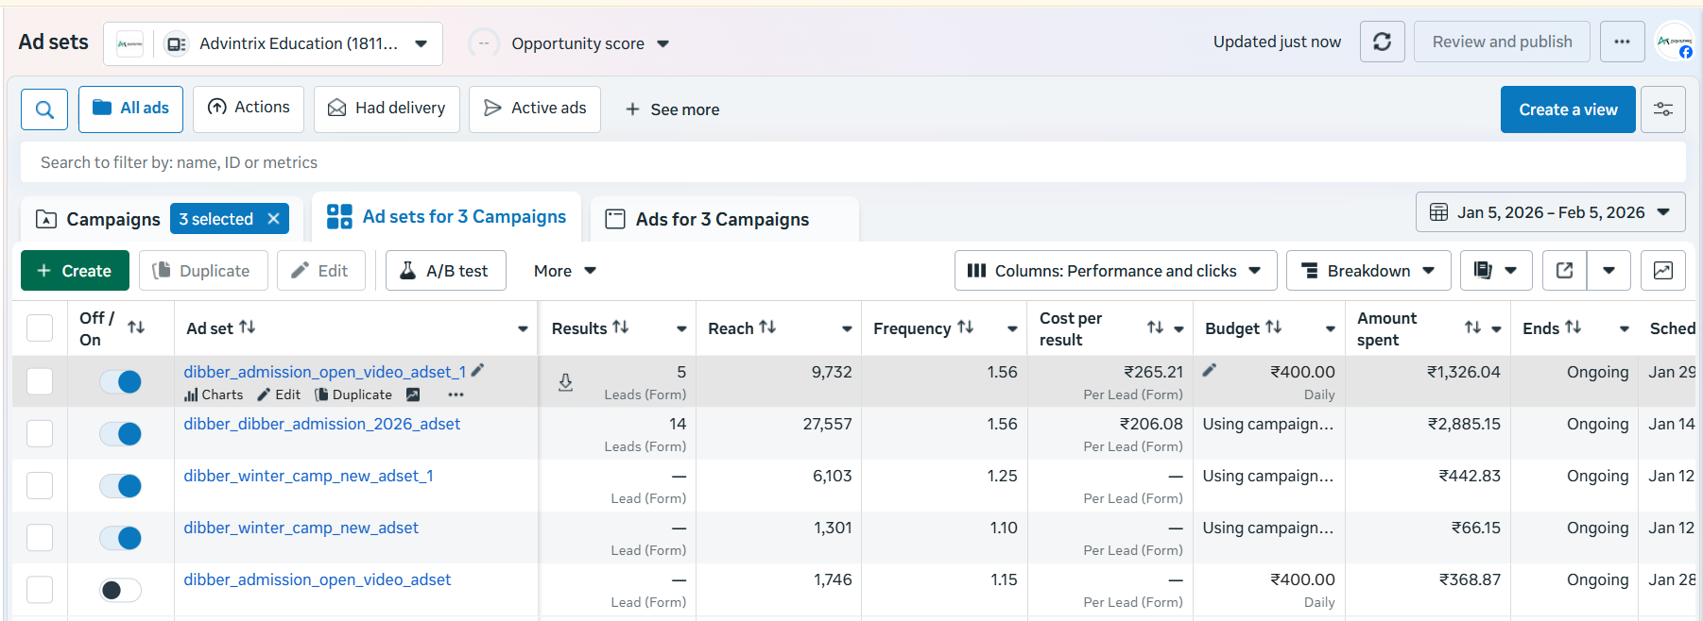
Task: Open Columns: Performance and clicks dropdown
Action: [1115, 271]
